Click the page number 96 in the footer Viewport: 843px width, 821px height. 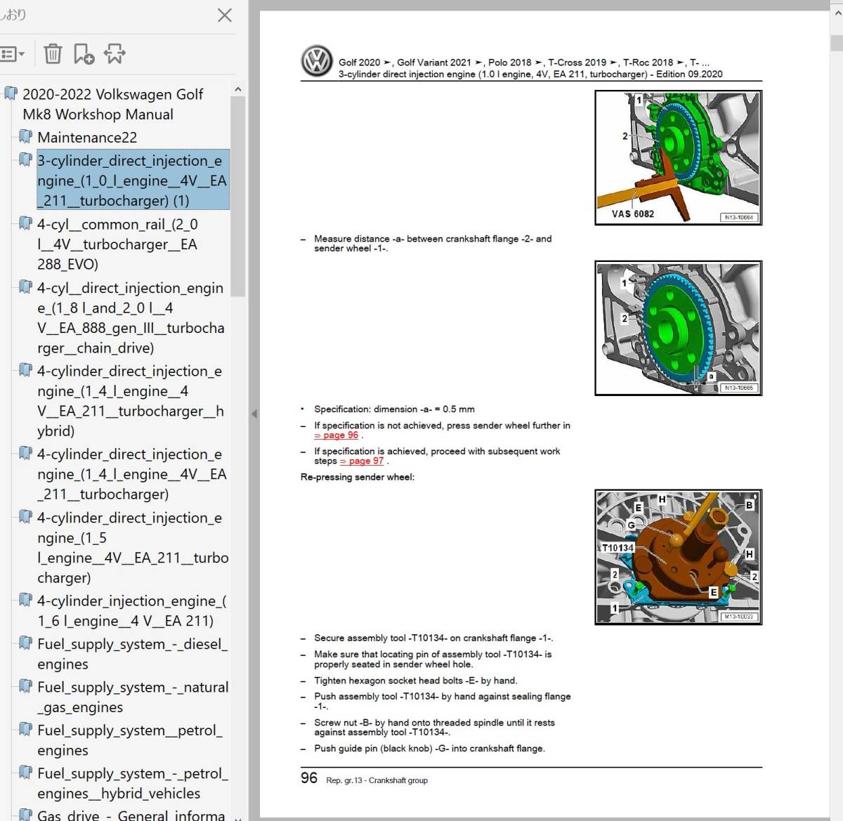[x=309, y=778]
